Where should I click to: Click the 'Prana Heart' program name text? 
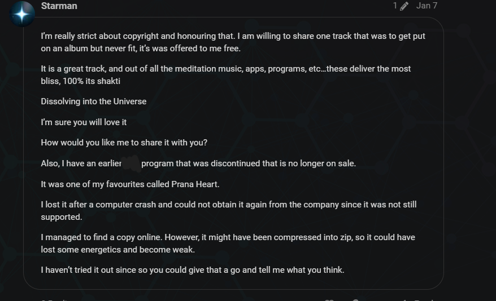point(195,184)
